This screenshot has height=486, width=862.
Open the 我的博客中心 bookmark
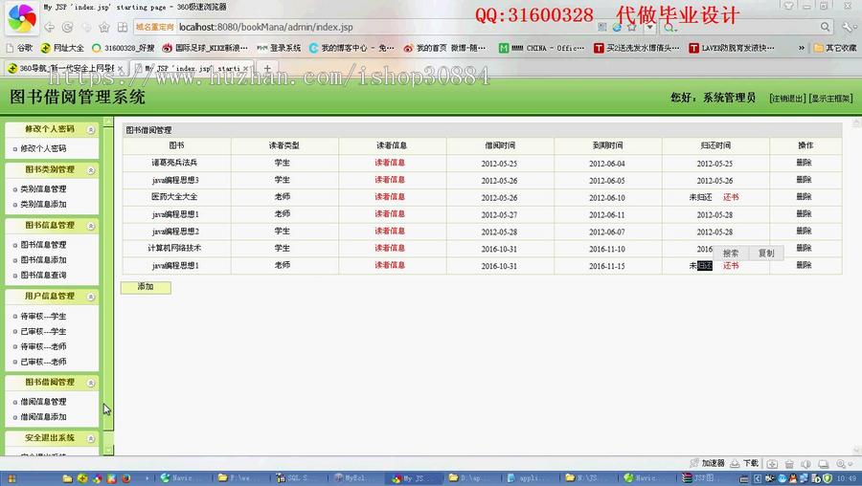(352, 49)
